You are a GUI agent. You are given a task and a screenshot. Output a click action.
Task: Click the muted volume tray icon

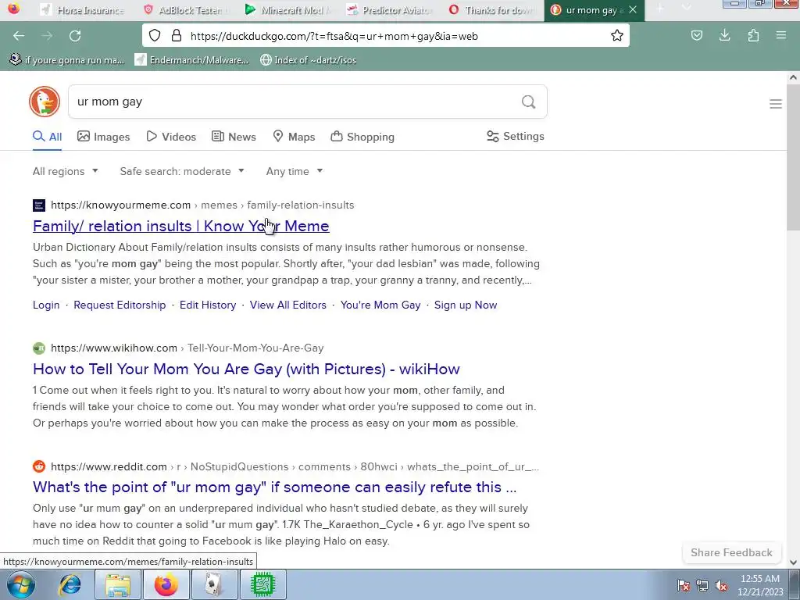click(x=721, y=585)
